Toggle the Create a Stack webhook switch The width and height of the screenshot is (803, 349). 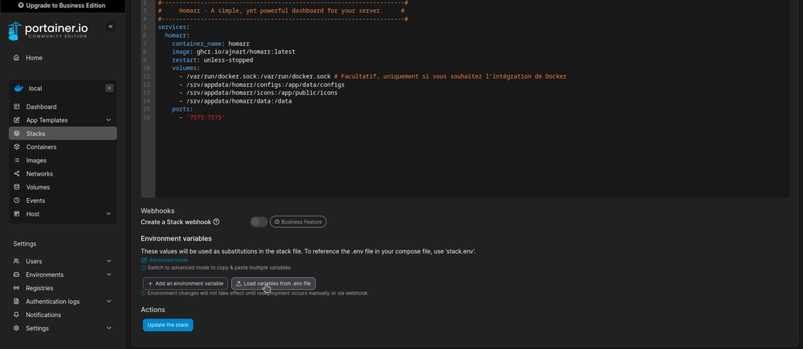[259, 221]
